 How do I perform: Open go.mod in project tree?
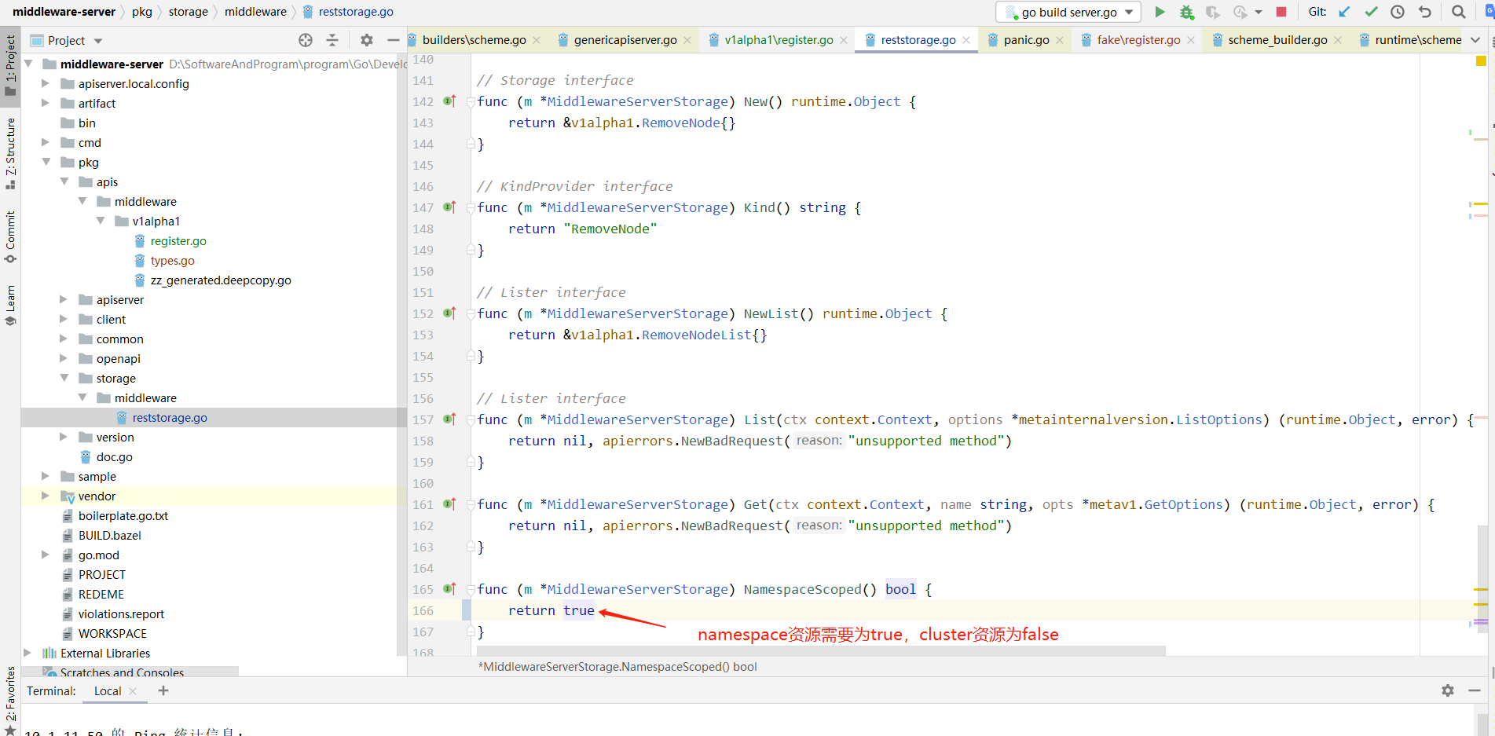pyautogui.click(x=98, y=555)
